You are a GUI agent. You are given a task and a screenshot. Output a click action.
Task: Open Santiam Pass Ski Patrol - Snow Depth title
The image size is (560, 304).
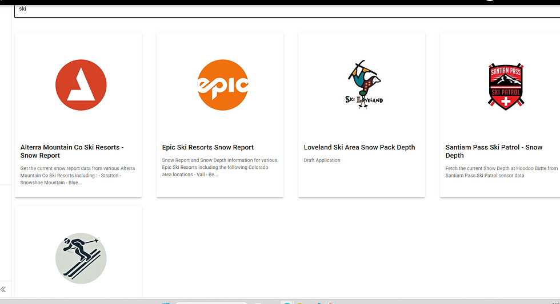(494, 152)
